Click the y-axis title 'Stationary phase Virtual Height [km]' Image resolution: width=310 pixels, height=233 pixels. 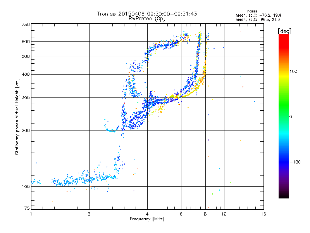click(x=17, y=116)
